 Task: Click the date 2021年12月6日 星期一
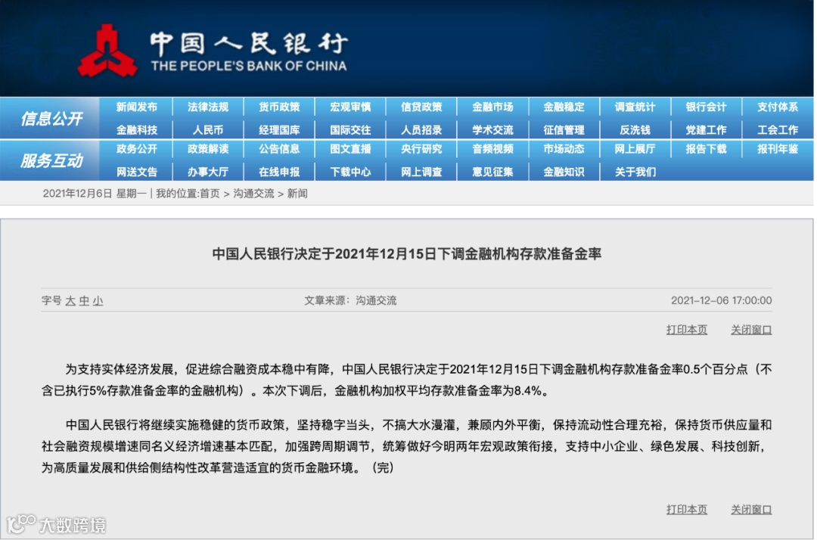pyautogui.click(x=95, y=194)
